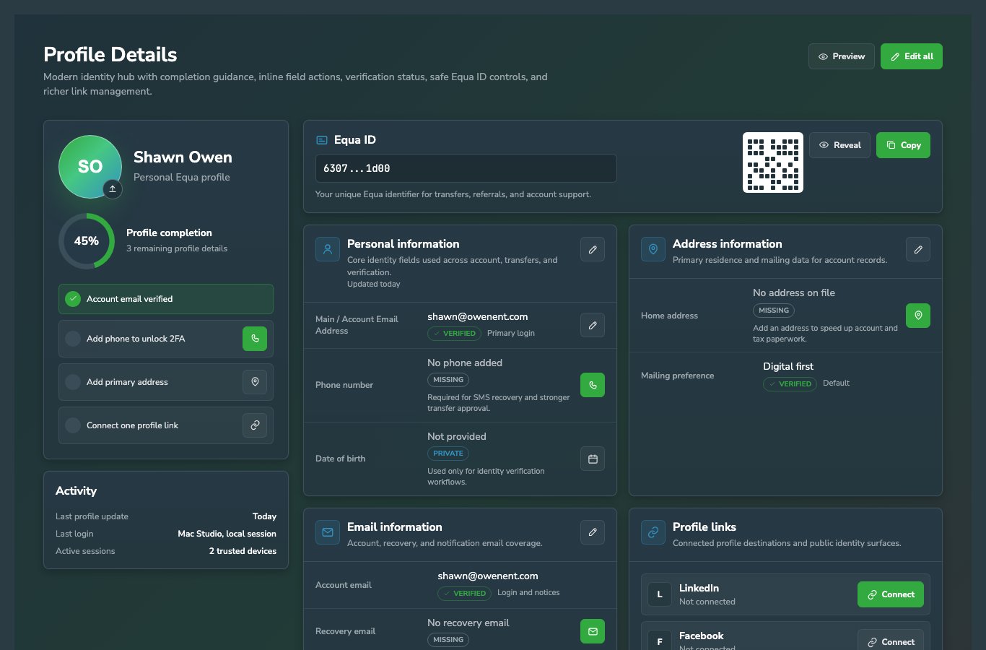Reveal the full Equa ID
The width and height of the screenshot is (986, 650).
click(x=839, y=145)
